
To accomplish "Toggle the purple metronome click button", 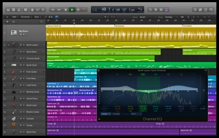I will click(166, 10).
